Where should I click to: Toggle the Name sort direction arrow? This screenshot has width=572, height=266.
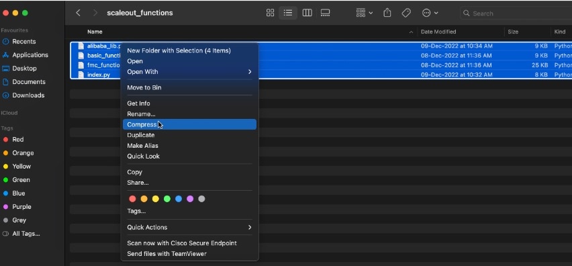tap(411, 32)
